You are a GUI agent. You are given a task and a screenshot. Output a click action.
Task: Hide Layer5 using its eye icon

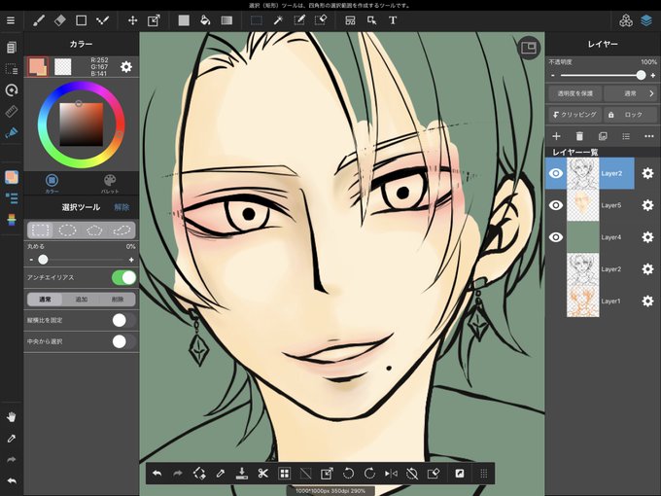(556, 205)
